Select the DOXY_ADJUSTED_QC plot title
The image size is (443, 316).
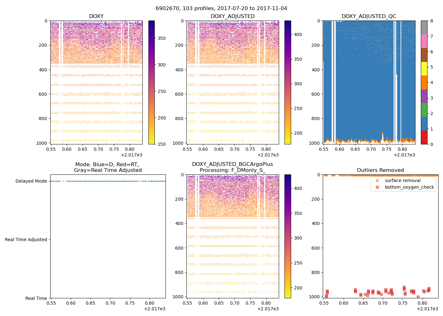tap(369, 16)
